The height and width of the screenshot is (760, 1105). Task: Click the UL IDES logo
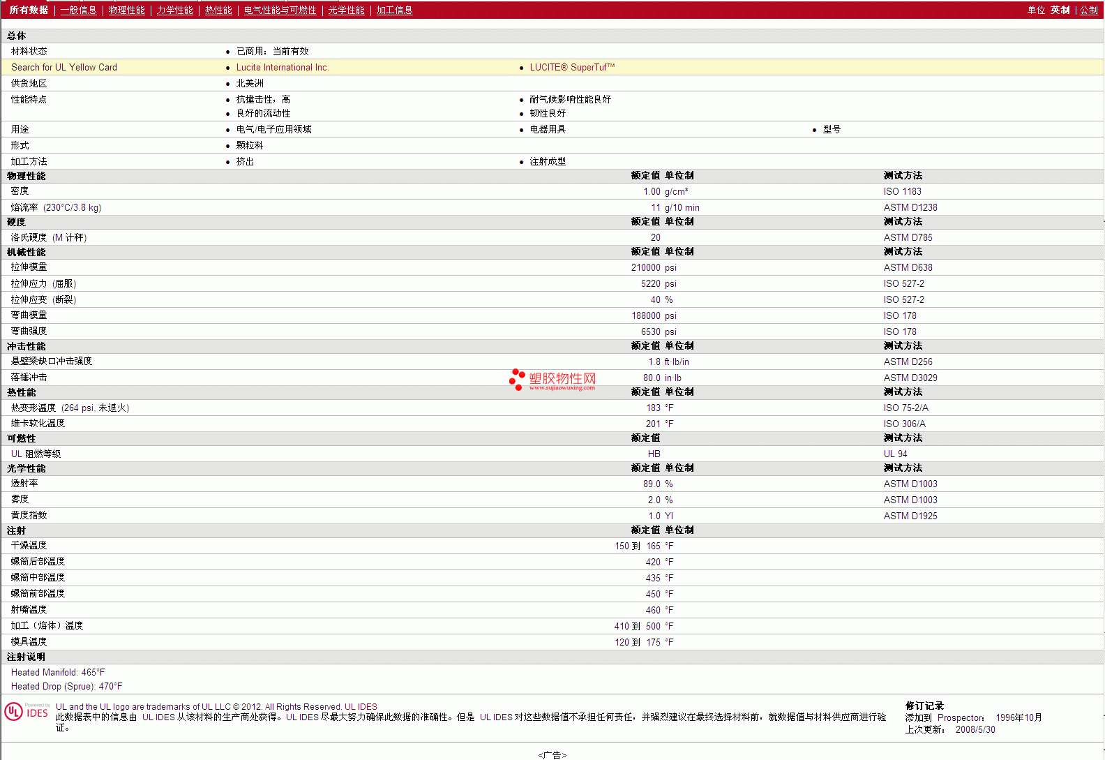pyautogui.click(x=27, y=711)
